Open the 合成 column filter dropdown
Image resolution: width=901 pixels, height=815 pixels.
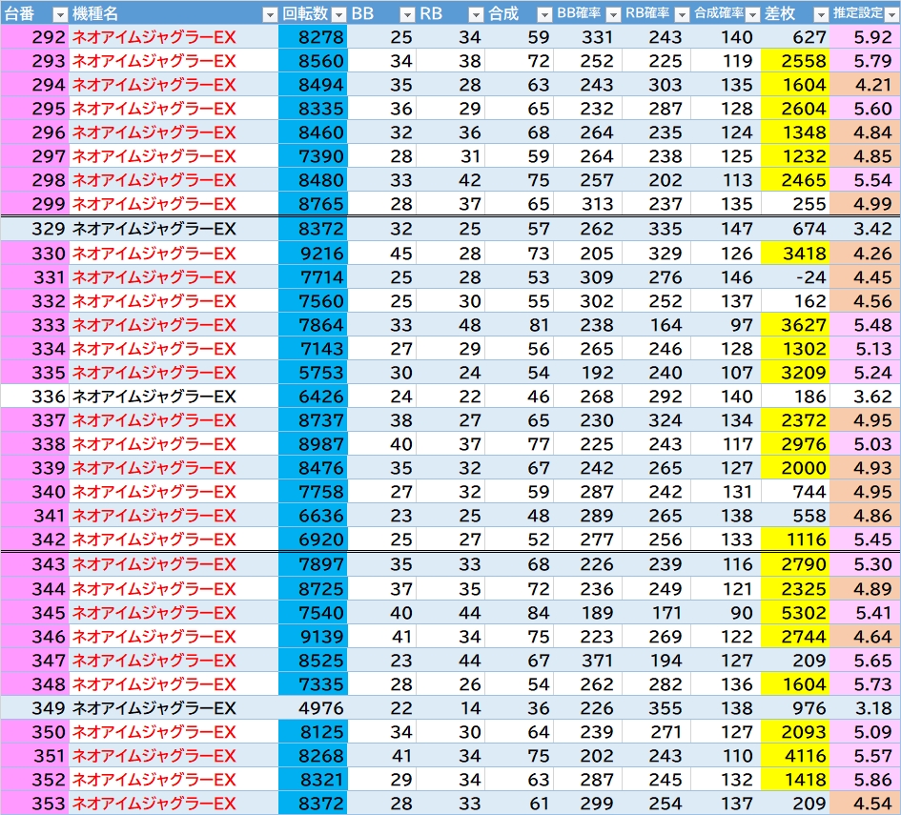(544, 14)
